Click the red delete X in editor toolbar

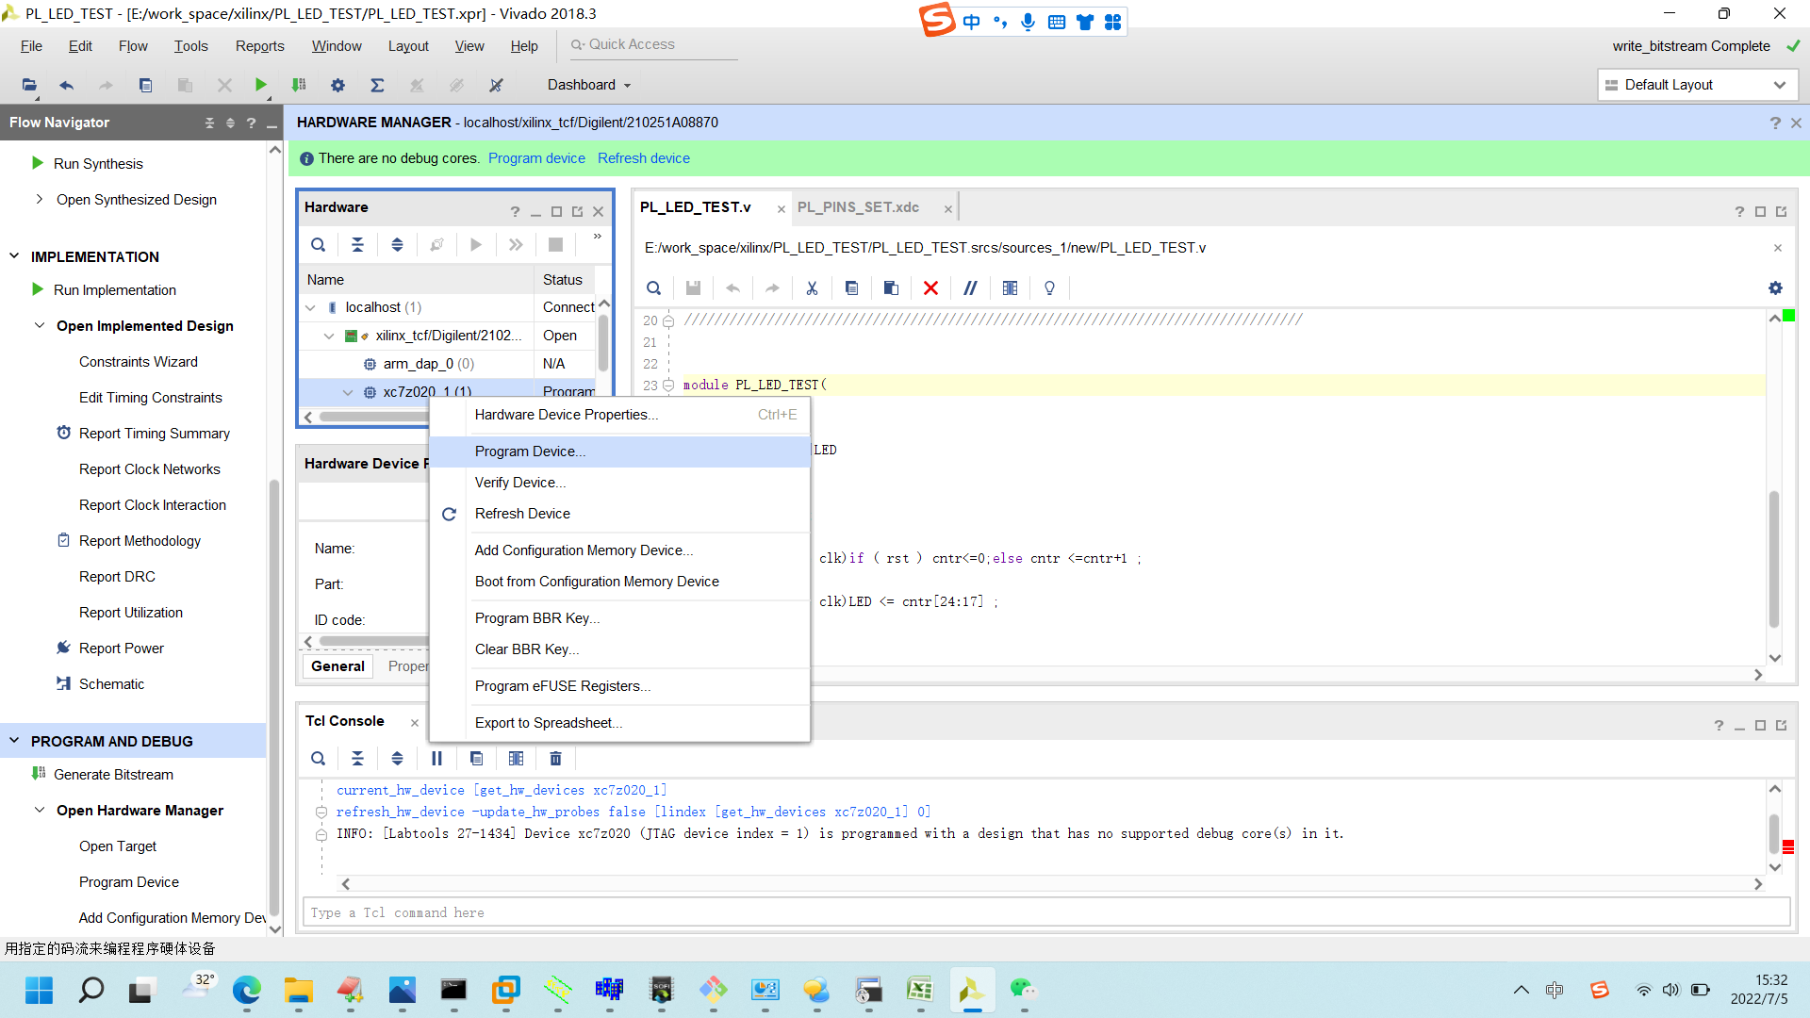click(930, 288)
